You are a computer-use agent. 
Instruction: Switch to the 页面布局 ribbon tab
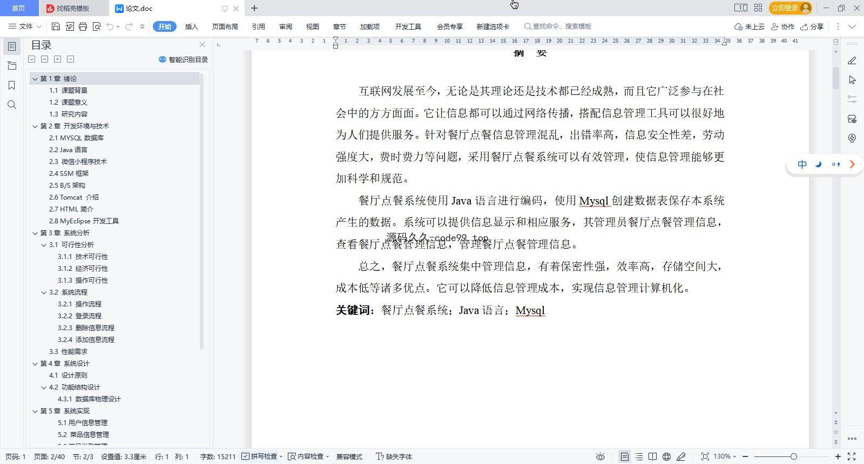click(x=225, y=26)
